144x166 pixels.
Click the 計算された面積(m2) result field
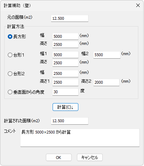[70, 121]
